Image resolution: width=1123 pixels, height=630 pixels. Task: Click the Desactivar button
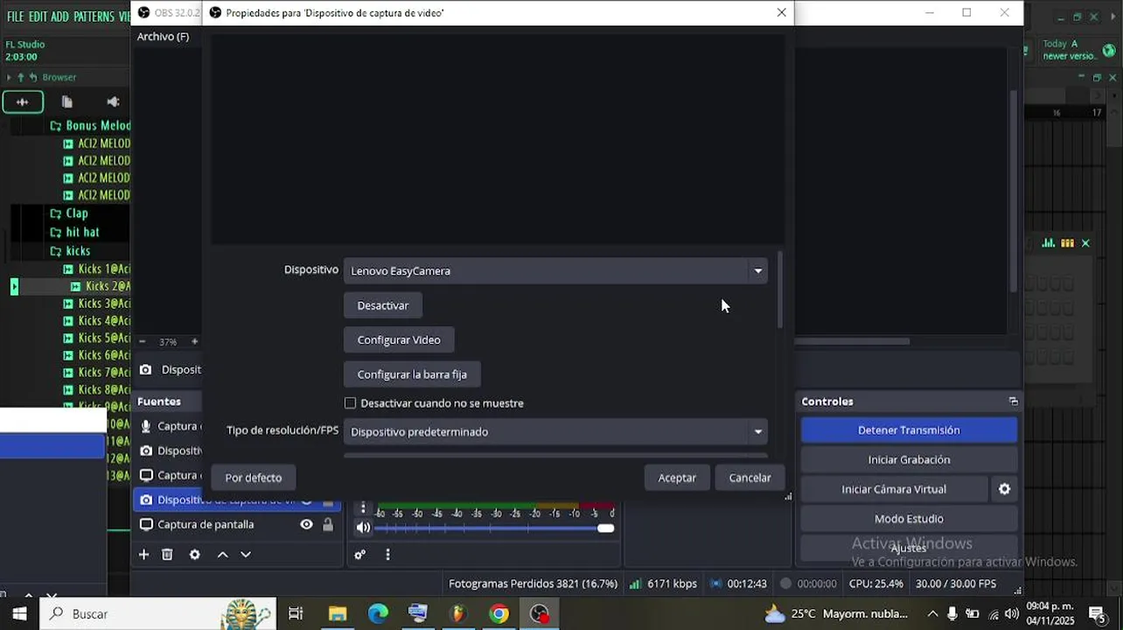tap(383, 305)
